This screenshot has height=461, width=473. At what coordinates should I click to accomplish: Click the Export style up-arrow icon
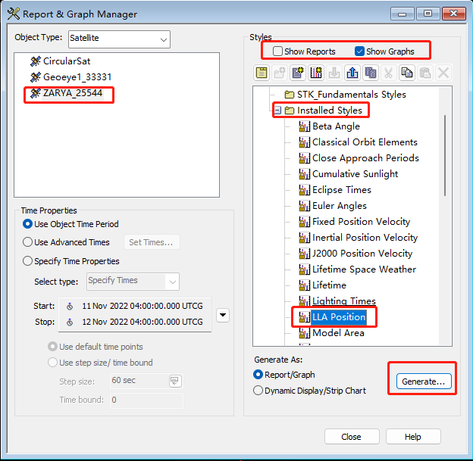point(352,73)
